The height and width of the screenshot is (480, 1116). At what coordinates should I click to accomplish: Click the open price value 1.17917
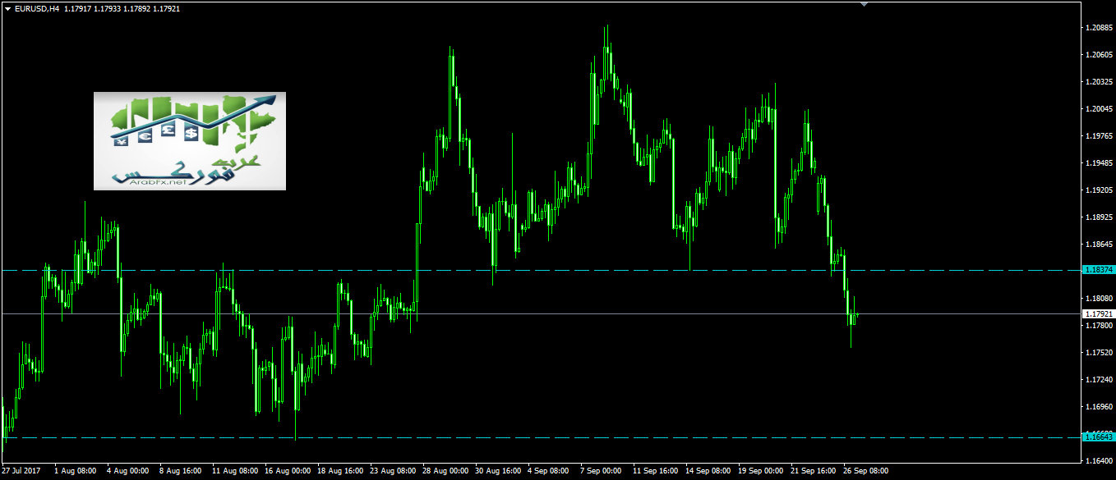79,8
